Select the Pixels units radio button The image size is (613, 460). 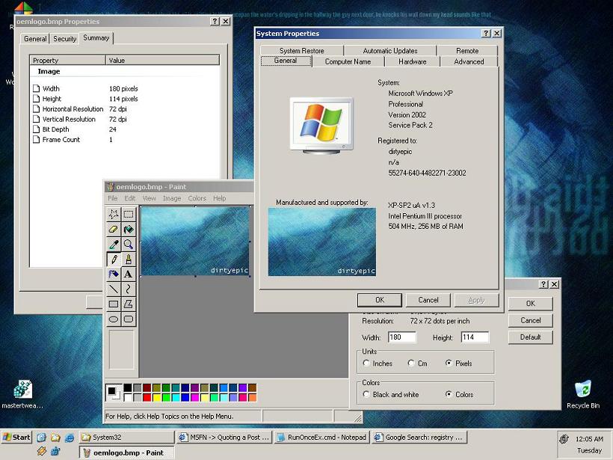(449, 363)
